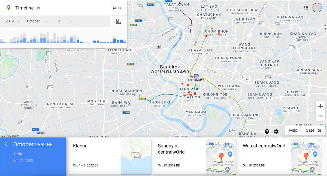Image resolution: width=327 pixels, height=176 pixels.
Task: Open the Google apps grid
Action: 306,7
